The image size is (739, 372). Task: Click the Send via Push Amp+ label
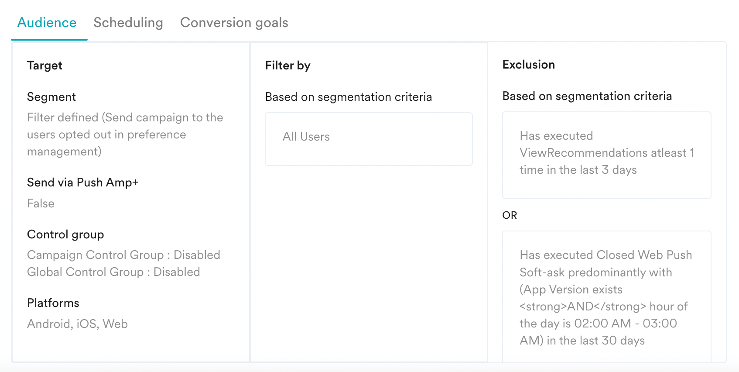pyautogui.click(x=82, y=183)
